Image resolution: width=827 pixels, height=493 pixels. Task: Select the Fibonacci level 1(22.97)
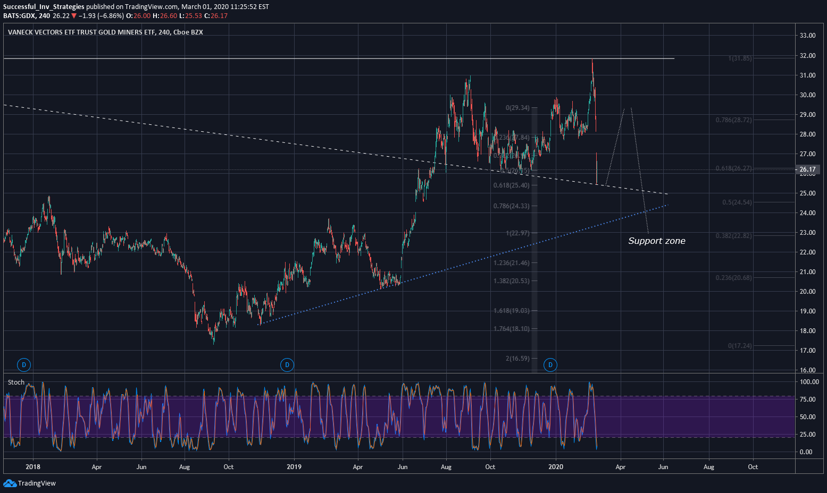pyautogui.click(x=517, y=233)
